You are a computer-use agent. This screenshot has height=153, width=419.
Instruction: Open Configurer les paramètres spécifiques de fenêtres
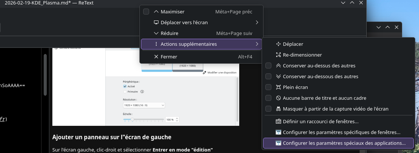341,132
